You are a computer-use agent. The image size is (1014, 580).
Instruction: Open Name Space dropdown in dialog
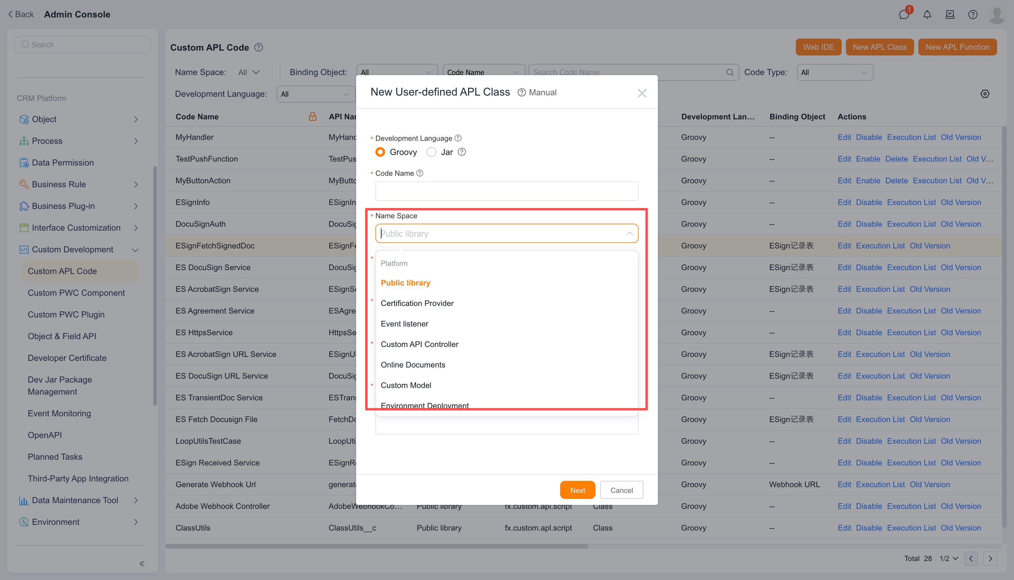[x=506, y=233]
